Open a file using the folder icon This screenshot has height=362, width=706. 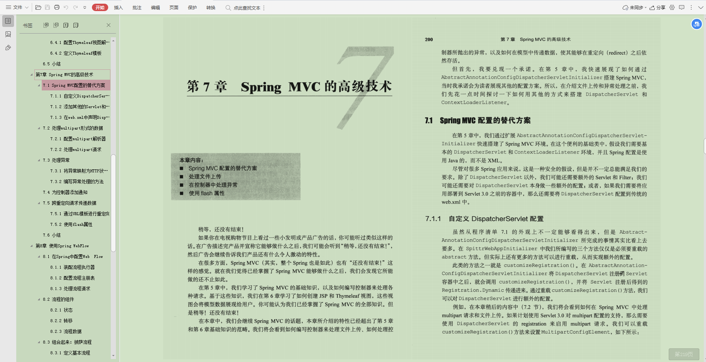click(38, 7)
